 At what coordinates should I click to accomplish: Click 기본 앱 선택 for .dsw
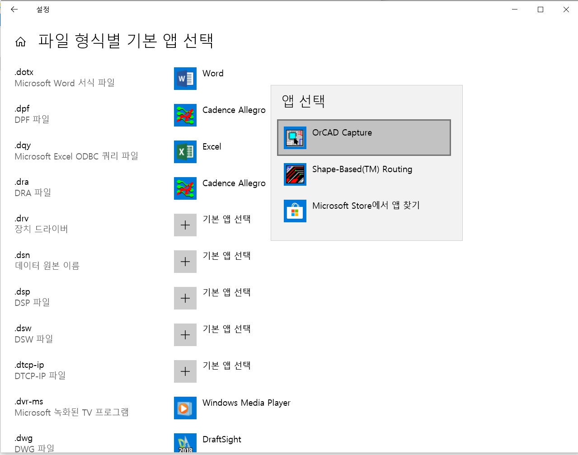(227, 329)
